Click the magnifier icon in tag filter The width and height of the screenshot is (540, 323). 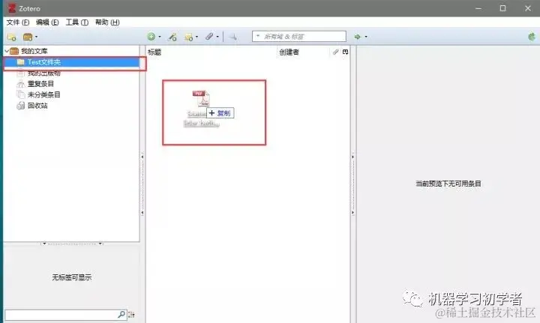click(121, 315)
